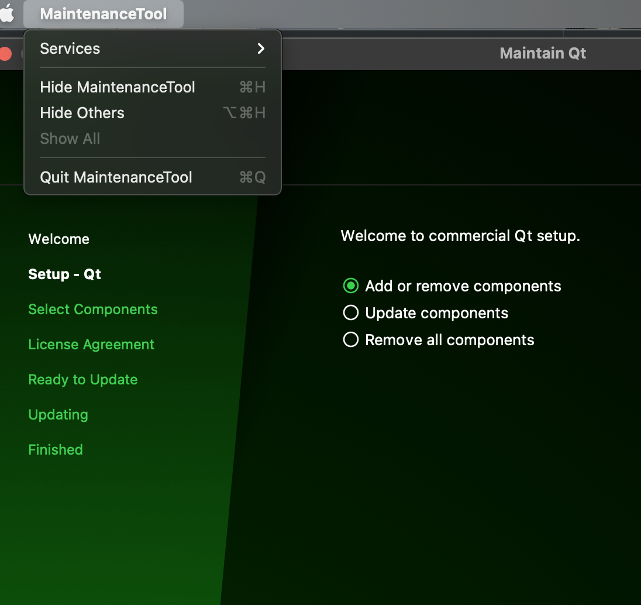
Task: Click the Welcome step in sidebar
Action: [x=59, y=239]
